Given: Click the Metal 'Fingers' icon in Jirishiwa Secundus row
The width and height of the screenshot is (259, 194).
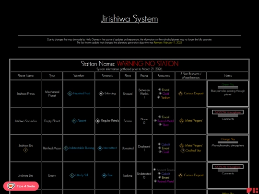Looking at the screenshot, I should tap(181, 121).
